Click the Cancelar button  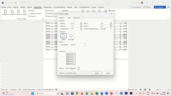click(108, 73)
